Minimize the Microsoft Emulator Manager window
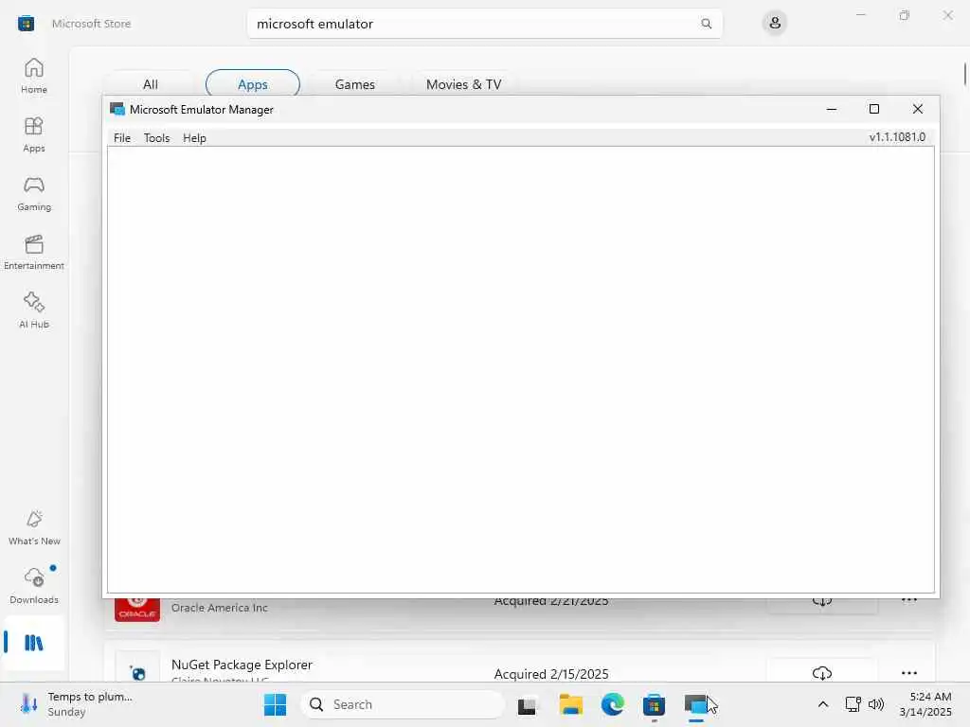This screenshot has width=970, height=727. (x=832, y=110)
